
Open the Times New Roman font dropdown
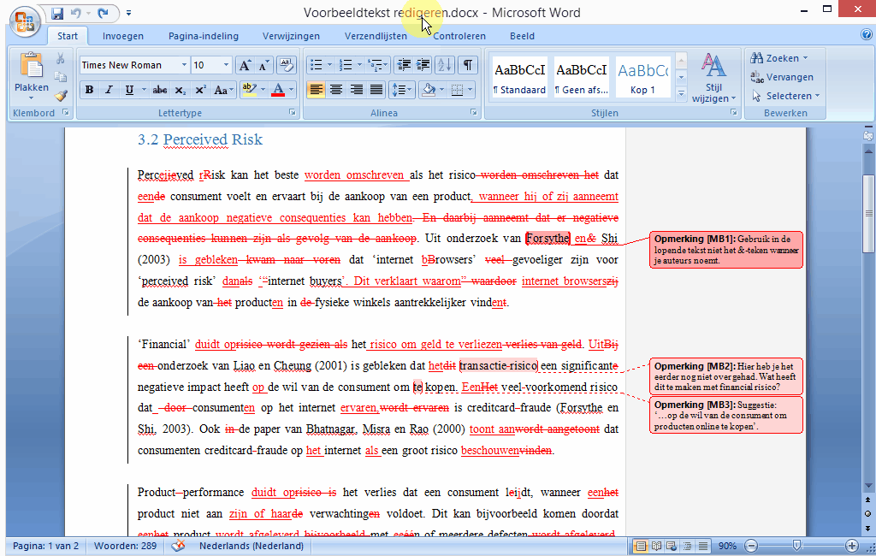183,65
